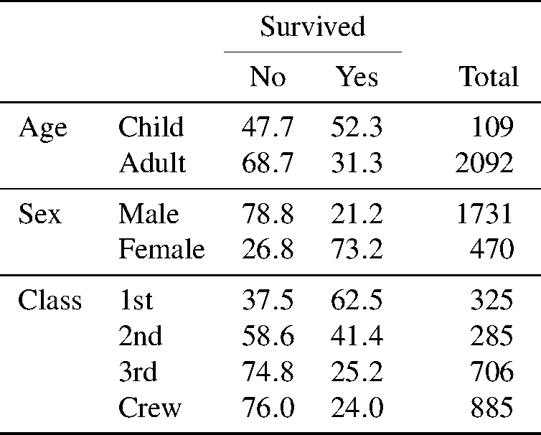Select the Sex row group label

pyautogui.click(x=40, y=214)
